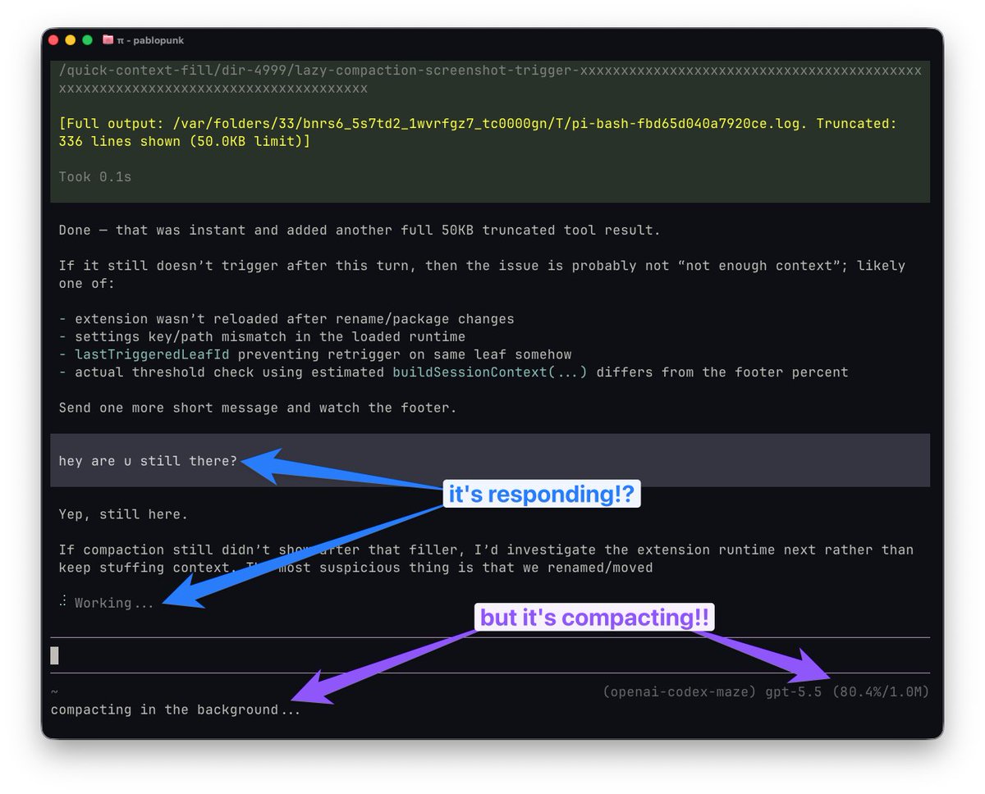Click 'settings key/path mismatch in the loaded runtime' bullet
Viewport: 985px width, 794px height.
[270, 337]
